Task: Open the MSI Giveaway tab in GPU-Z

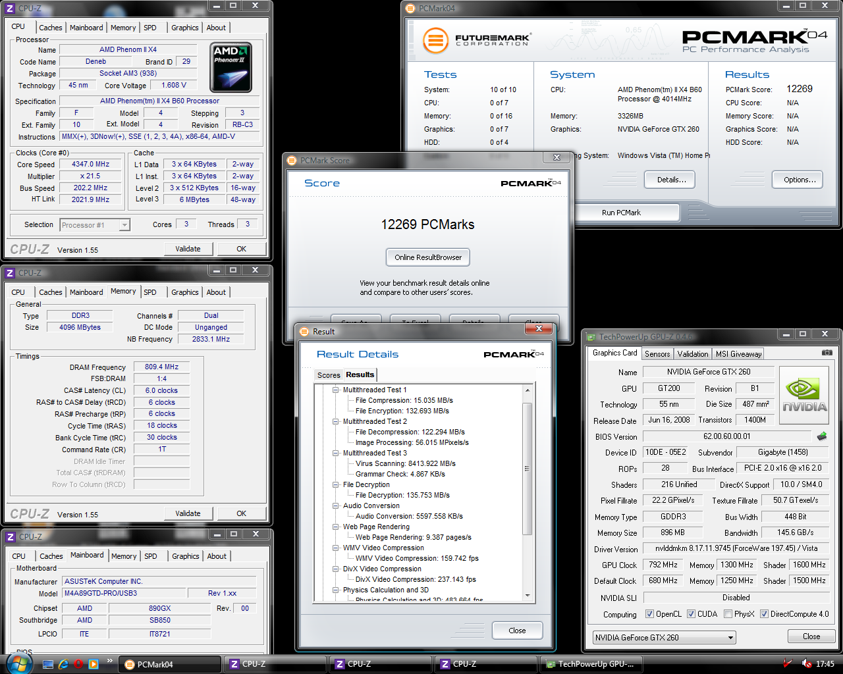Action: point(738,354)
